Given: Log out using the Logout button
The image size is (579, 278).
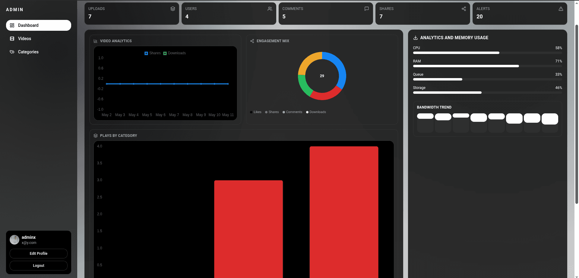Looking at the screenshot, I should [x=39, y=266].
